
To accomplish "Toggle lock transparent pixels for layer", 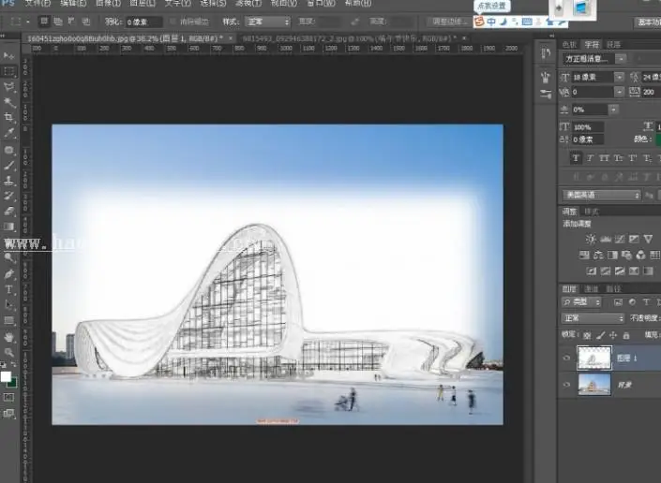I will click(587, 335).
